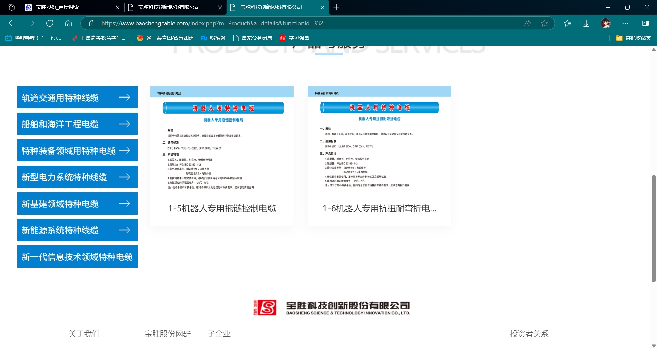Viewport: 657px width, 349px height.
Task: View site security lock info
Action: pyautogui.click(x=92, y=23)
